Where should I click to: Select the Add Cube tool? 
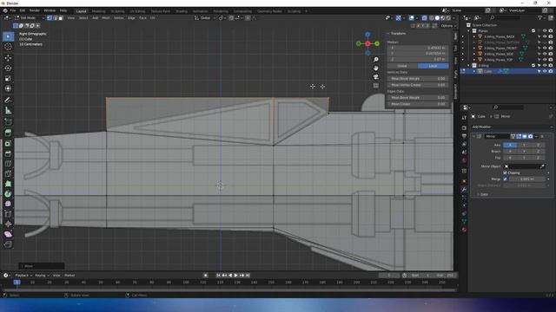pos(8,122)
